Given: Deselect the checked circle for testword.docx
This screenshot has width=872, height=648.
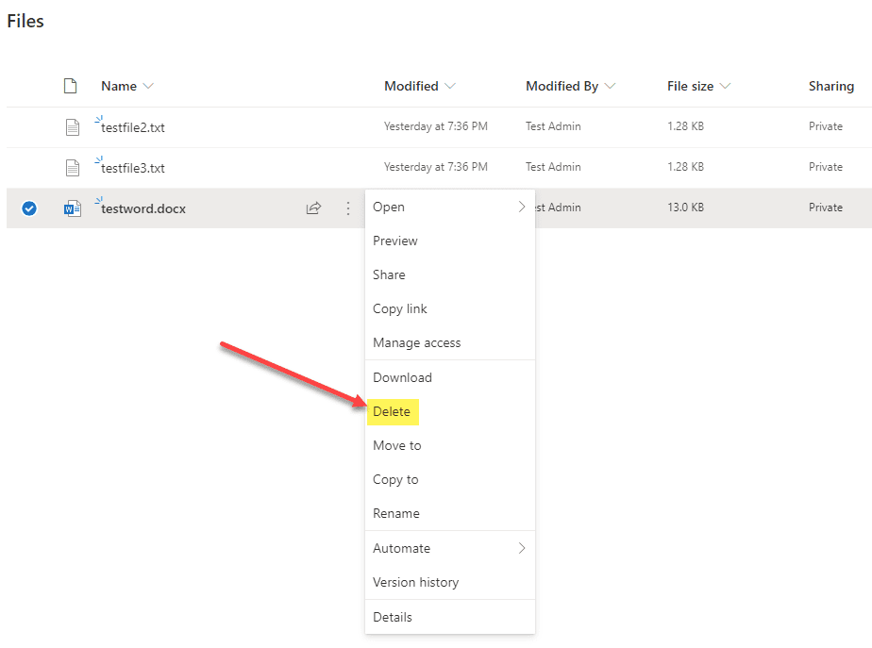Looking at the screenshot, I should coord(29,208).
